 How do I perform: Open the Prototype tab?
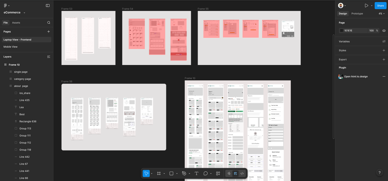(357, 14)
